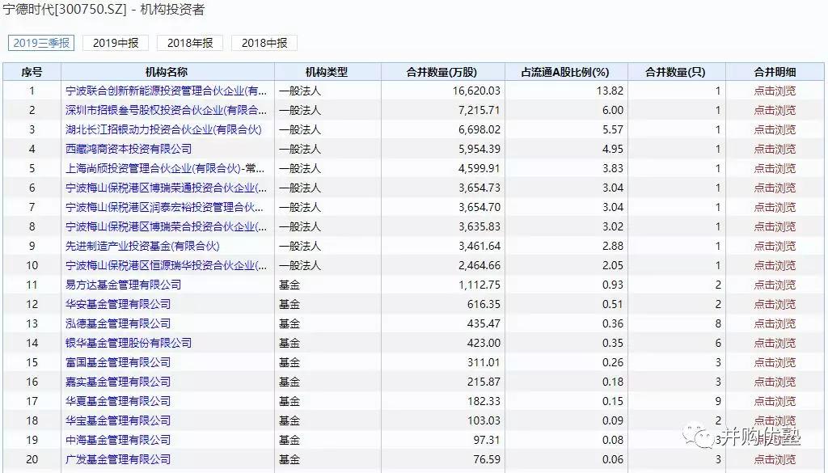Click 点击浏览 for 湖北长江招银动力 row
Viewport: 828px width, 473px height.
pyautogui.click(x=774, y=129)
